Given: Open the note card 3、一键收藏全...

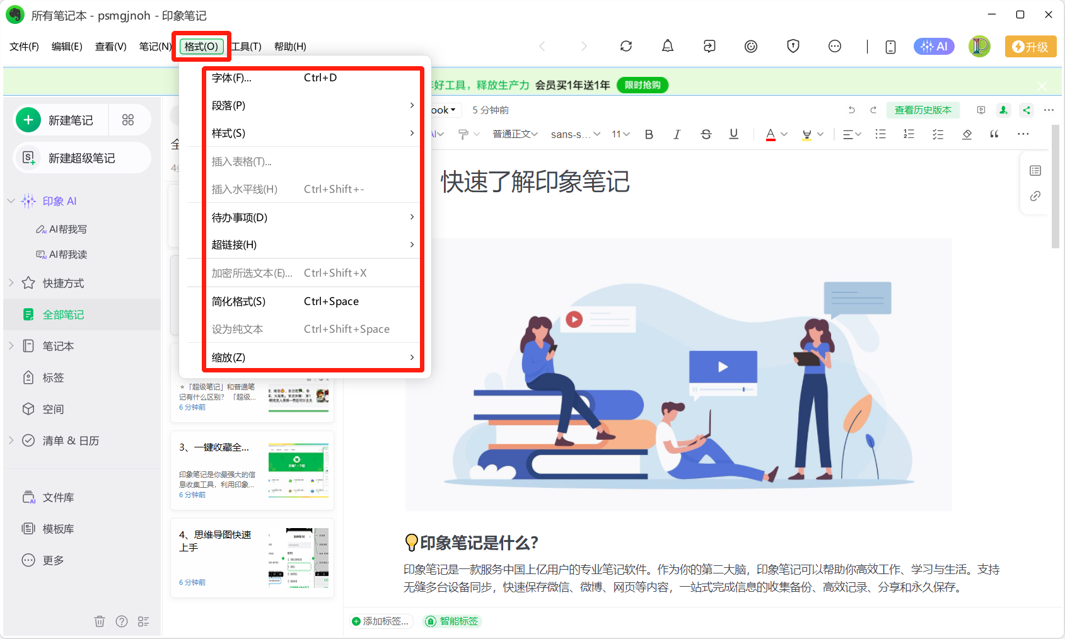Looking at the screenshot, I should [252, 471].
